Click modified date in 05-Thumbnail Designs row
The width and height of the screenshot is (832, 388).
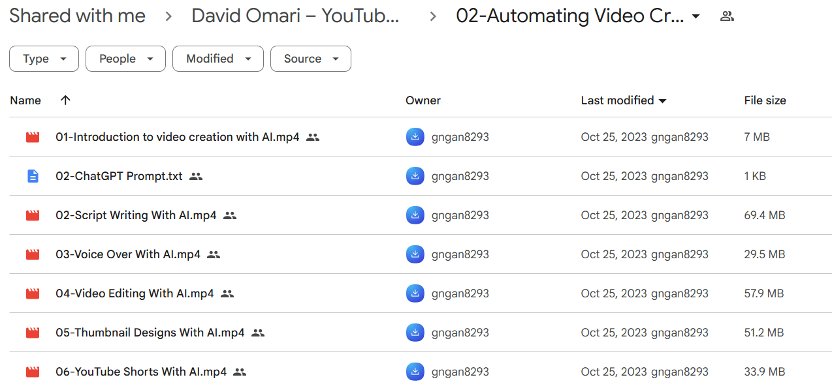(614, 333)
